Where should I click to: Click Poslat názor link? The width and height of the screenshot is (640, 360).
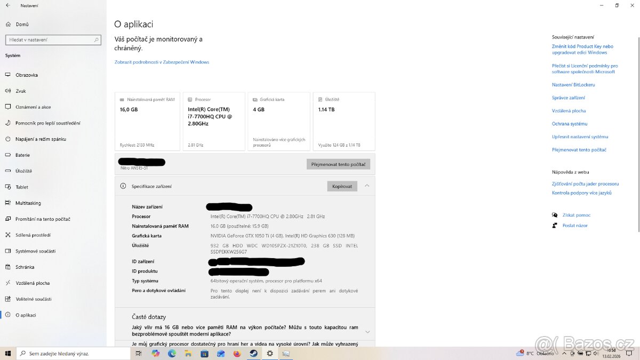click(575, 226)
